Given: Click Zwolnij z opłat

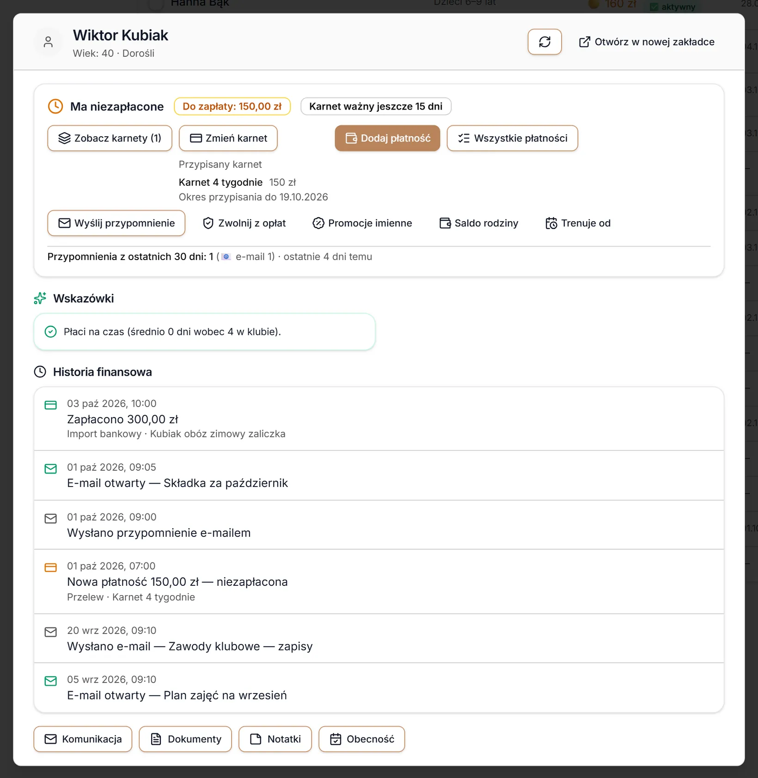Looking at the screenshot, I should (x=245, y=223).
